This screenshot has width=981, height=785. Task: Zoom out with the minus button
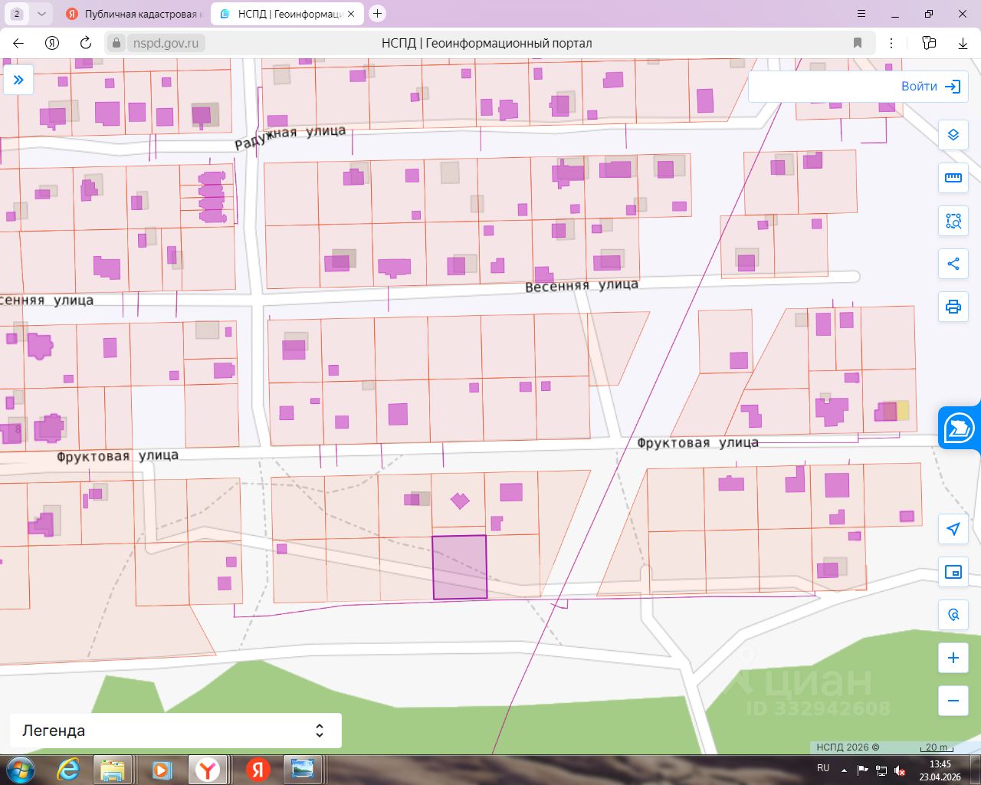pyautogui.click(x=953, y=701)
